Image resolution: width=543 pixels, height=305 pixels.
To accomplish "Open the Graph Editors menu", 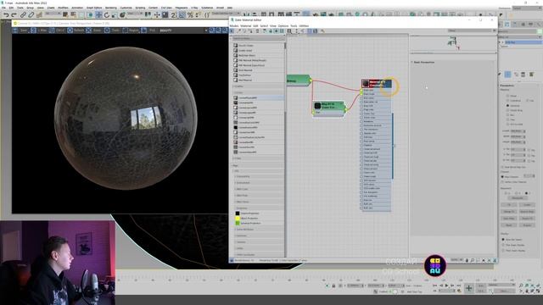I will pyautogui.click(x=94, y=8).
